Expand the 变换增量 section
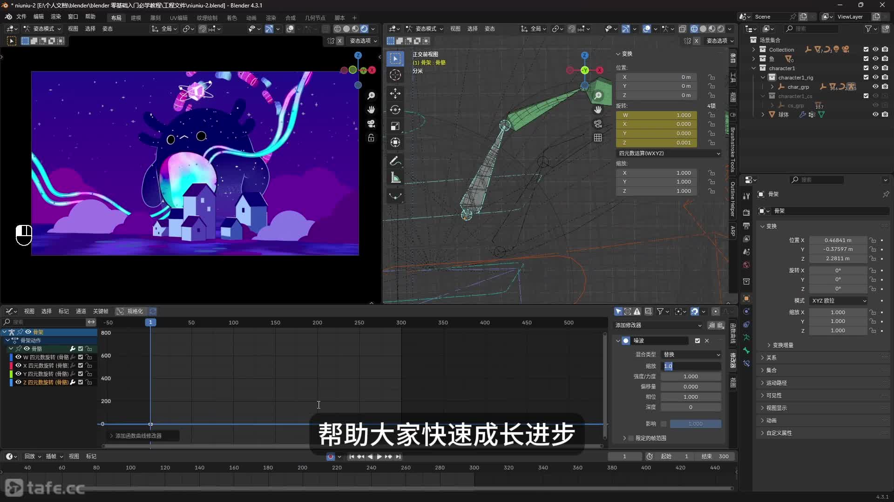This screenshot has height=502, width=894. [x=782, y=345]
